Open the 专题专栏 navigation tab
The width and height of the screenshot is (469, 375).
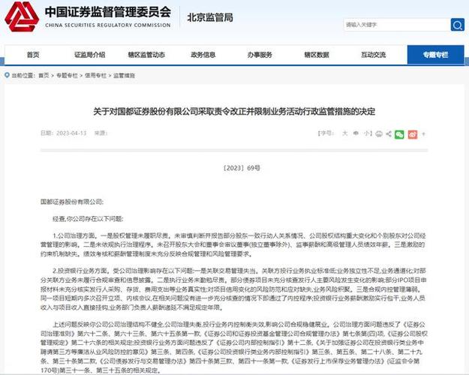pos(435,55)
